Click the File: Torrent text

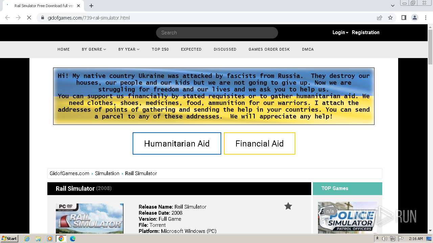[x=152, y=225]
